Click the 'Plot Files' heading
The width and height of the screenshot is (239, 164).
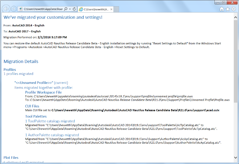(x=11, y=158)
